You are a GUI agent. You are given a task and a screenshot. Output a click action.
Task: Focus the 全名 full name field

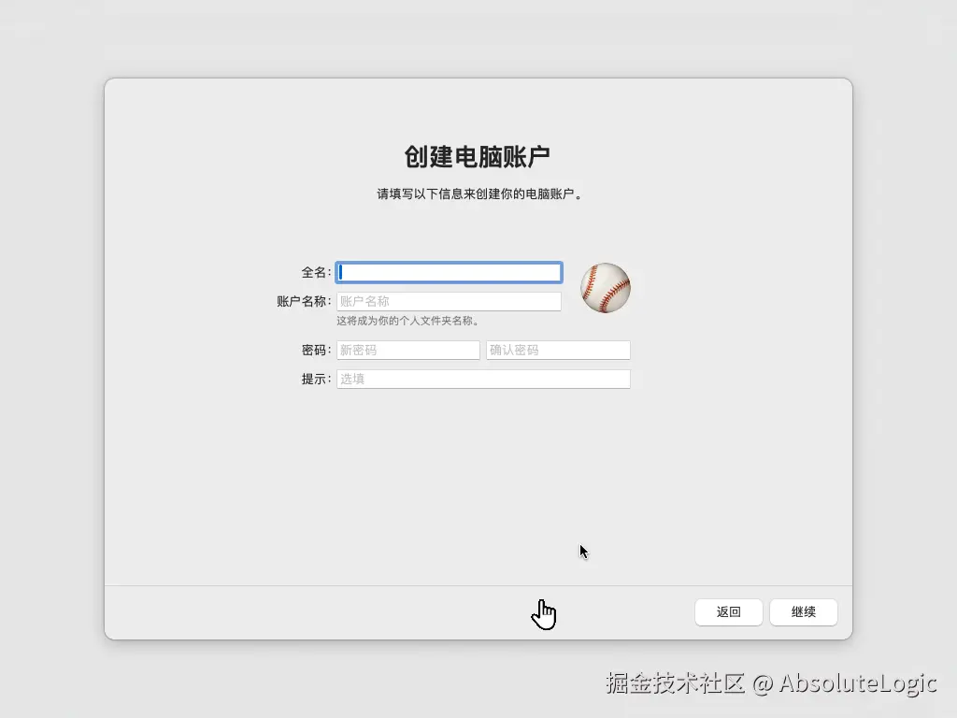click(449, 272)
